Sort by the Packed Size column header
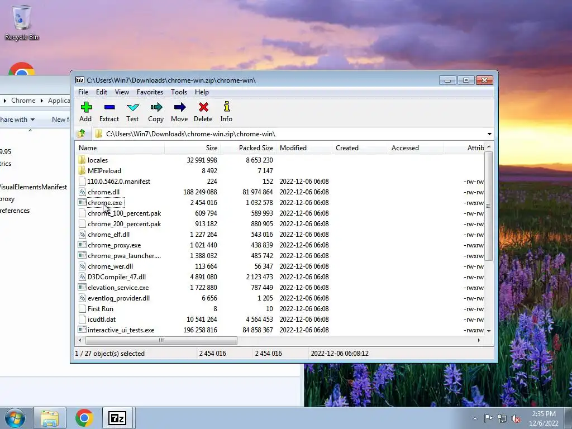 click(248, 147)
